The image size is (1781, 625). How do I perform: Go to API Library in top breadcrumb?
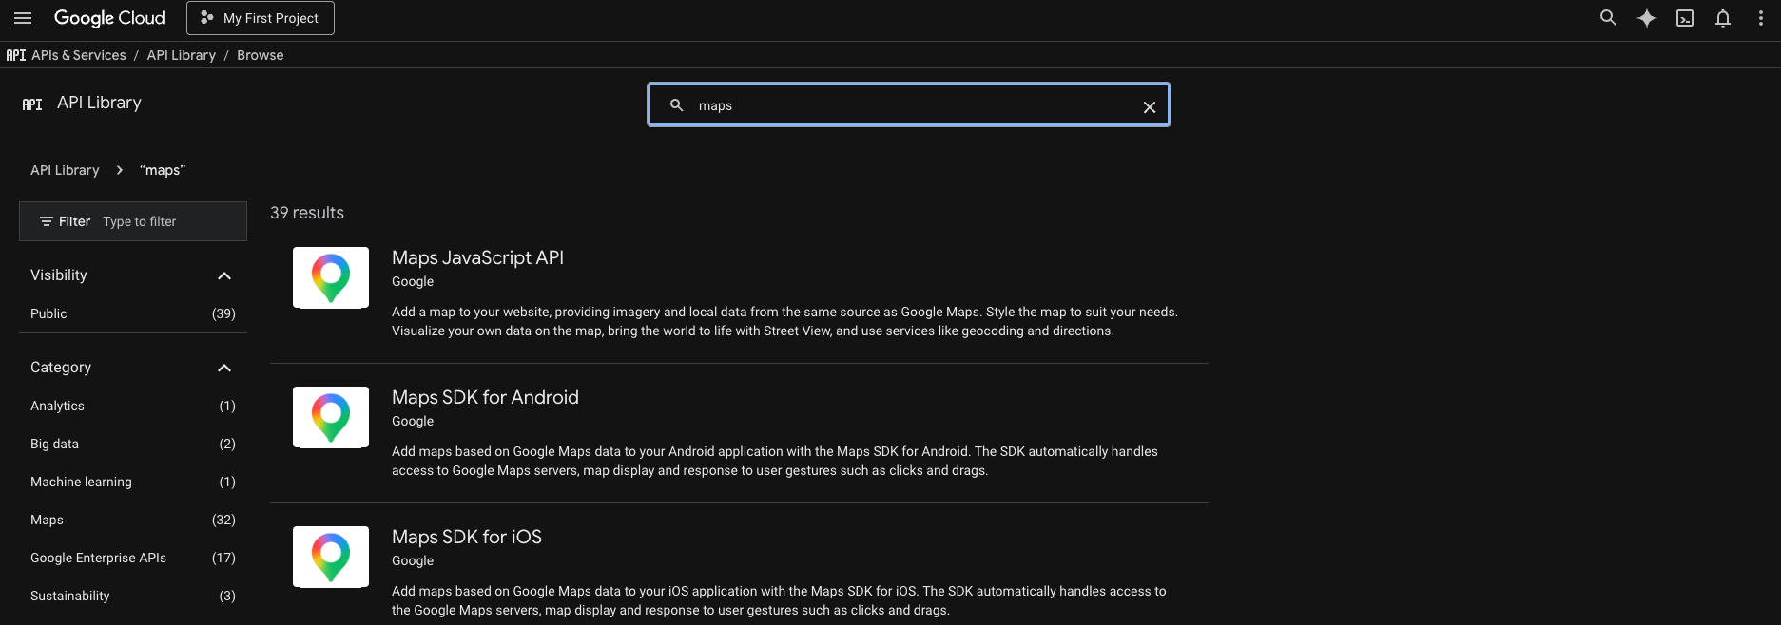[x=181, y=55]
